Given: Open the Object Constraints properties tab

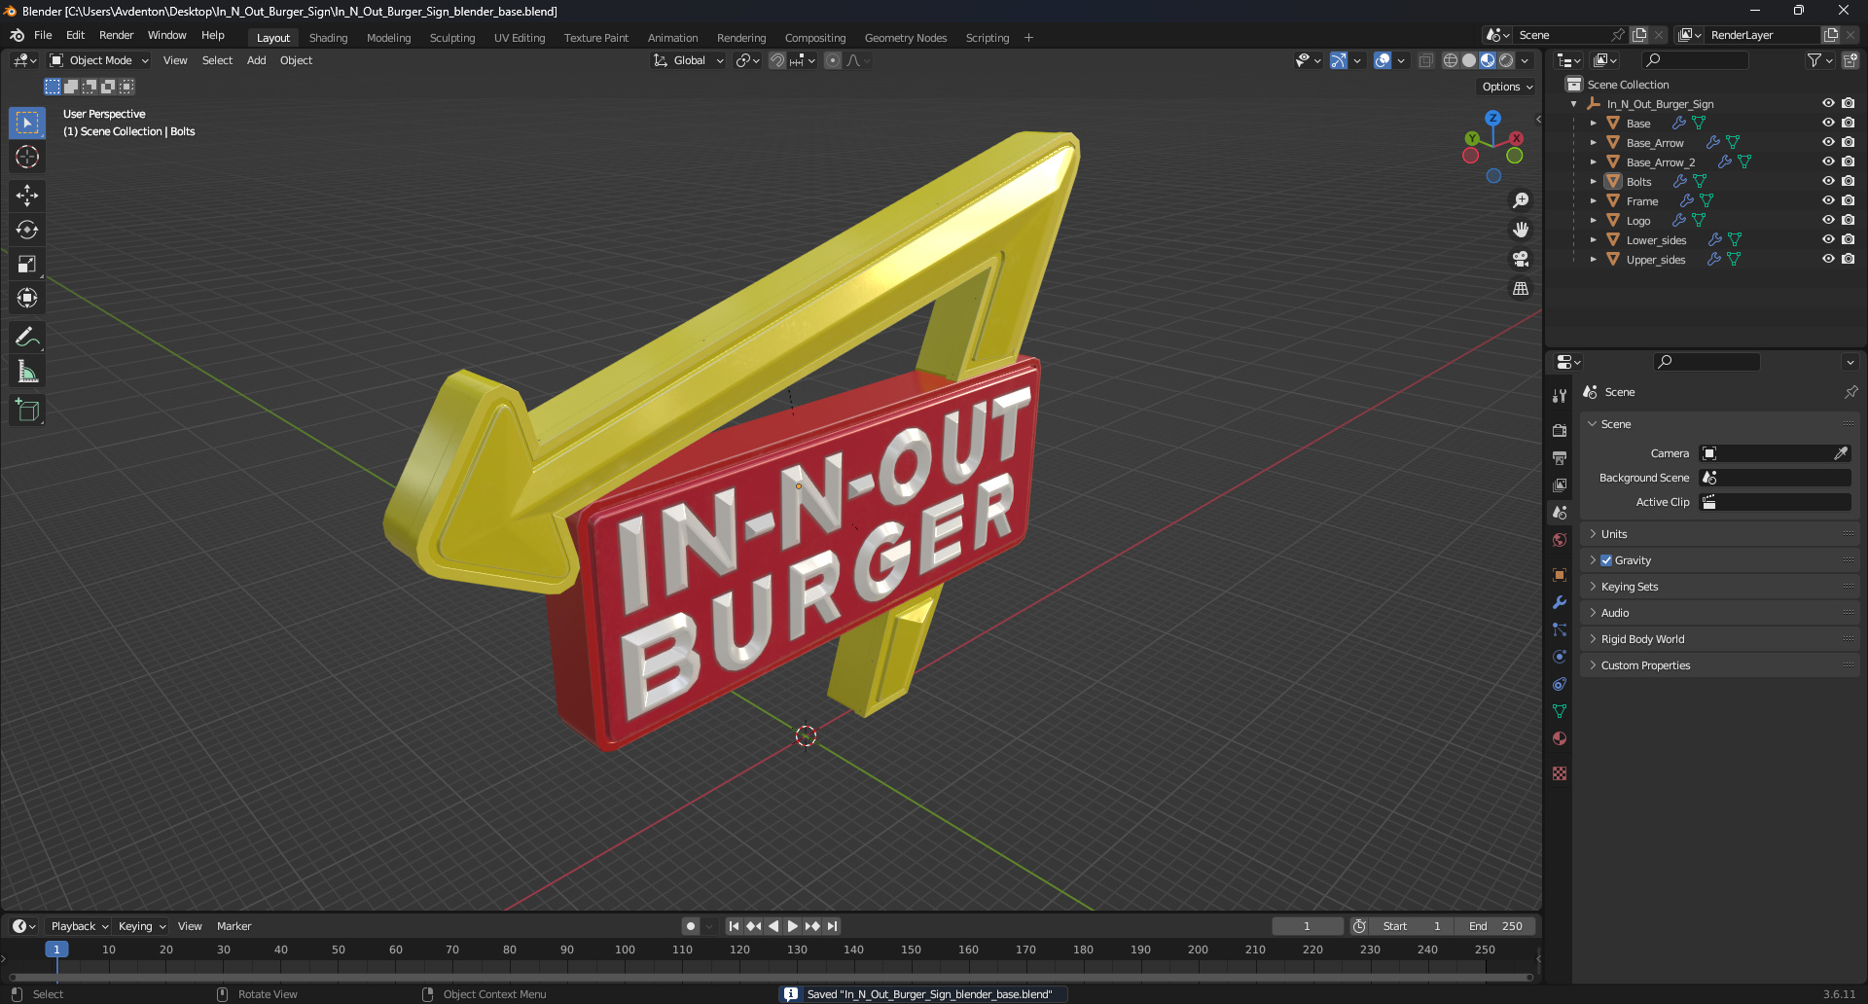Looking at the screenshot, I should pyautogui.click(x=1560, y=684).
